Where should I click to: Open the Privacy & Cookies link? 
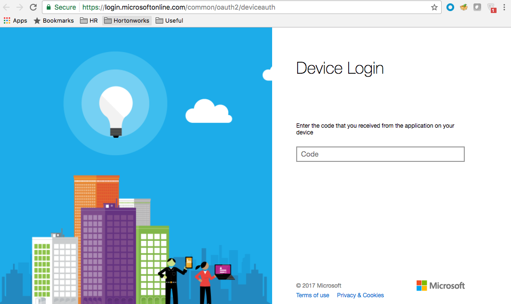[360, 295]
